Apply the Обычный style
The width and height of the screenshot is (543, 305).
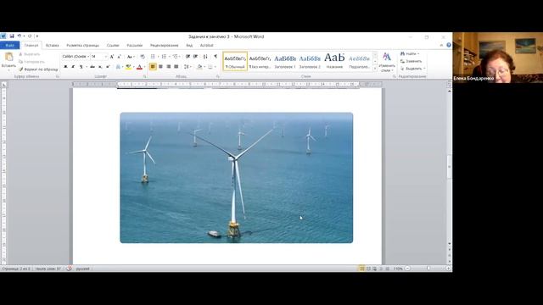[x=235, y=61]
